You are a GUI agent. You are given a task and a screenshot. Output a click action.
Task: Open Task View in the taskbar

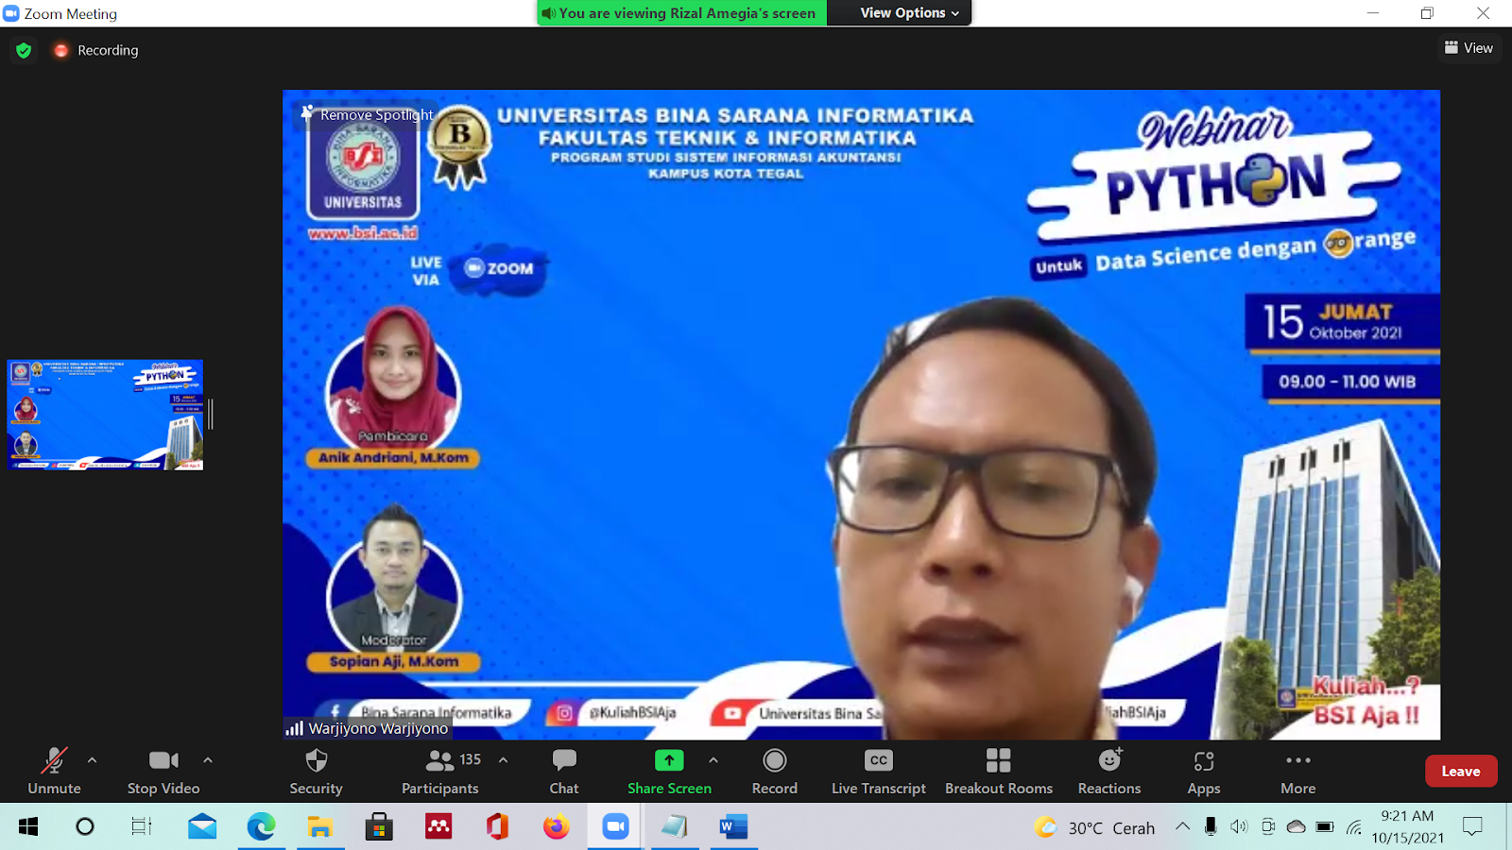[142, 827]
